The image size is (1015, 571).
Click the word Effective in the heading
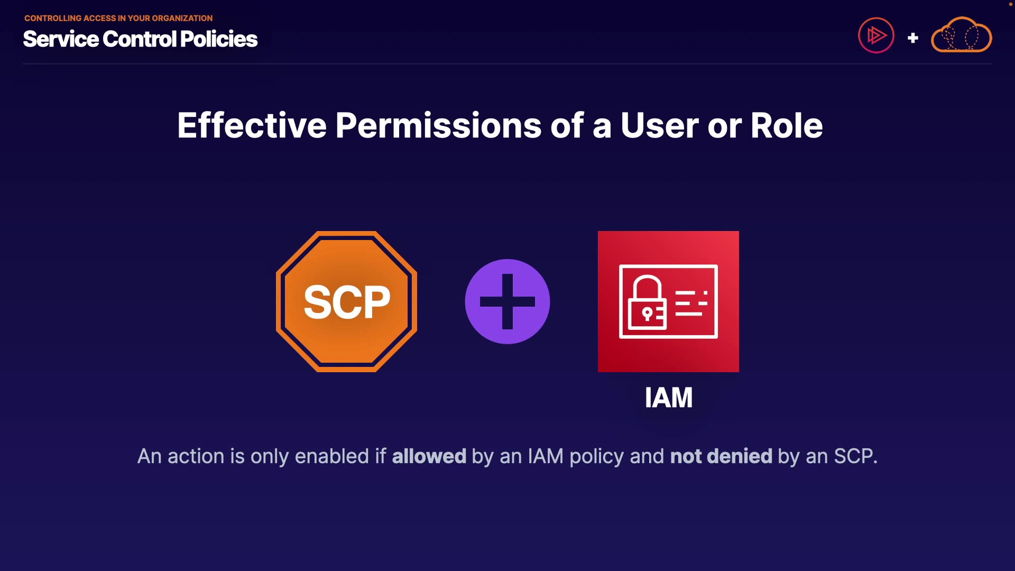coord(252,126)
